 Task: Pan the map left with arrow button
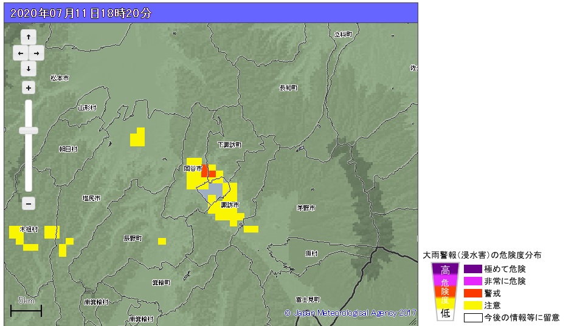[x=21, y=53]
